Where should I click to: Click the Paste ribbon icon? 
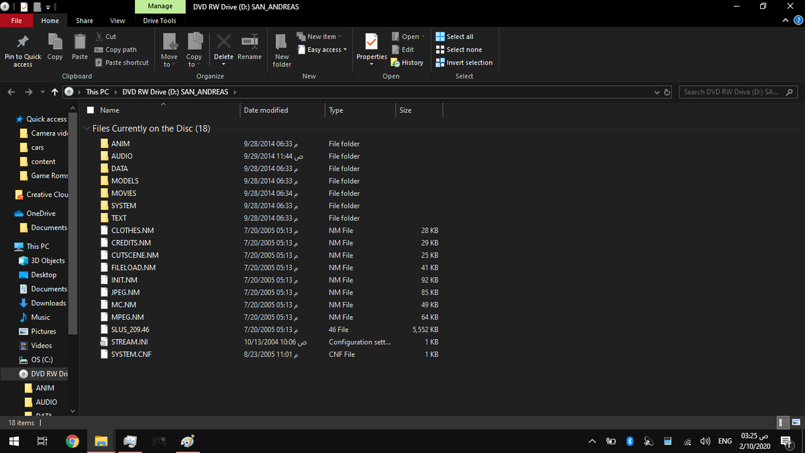(x=80, y=42)
